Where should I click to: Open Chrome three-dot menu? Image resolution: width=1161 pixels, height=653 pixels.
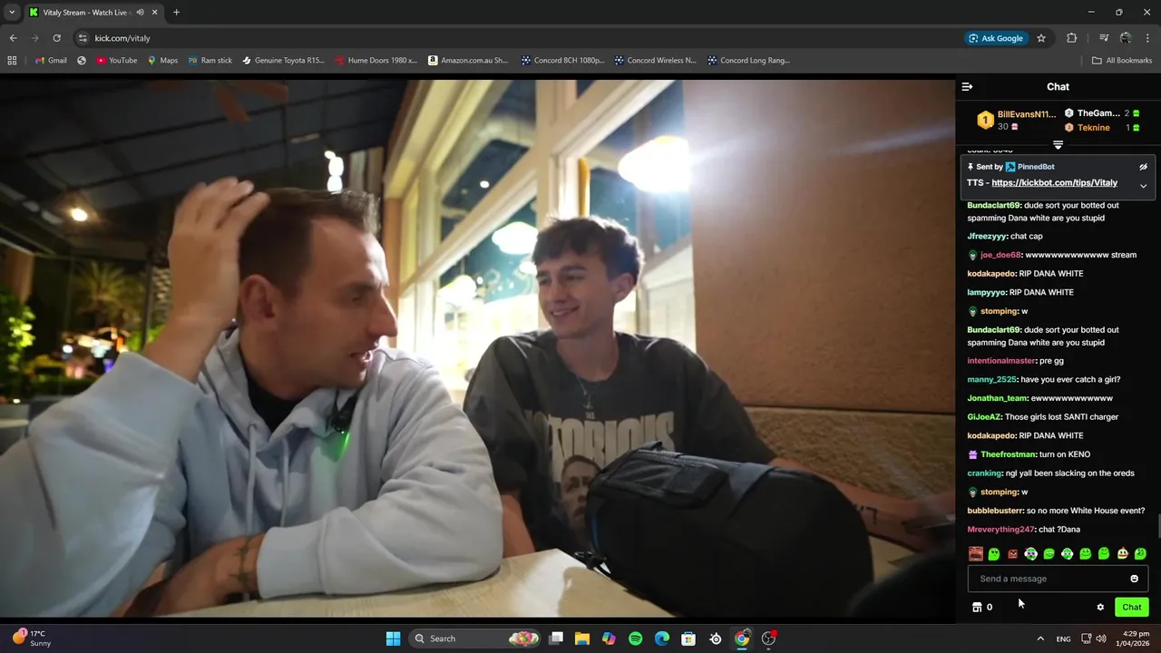pos(1148,38)
